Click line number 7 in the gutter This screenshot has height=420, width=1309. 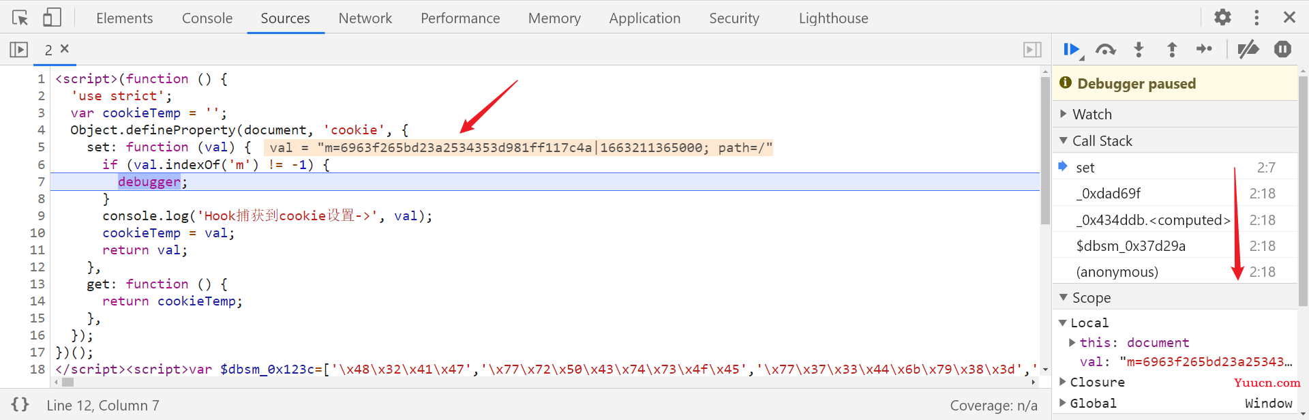tap(41, 181)
